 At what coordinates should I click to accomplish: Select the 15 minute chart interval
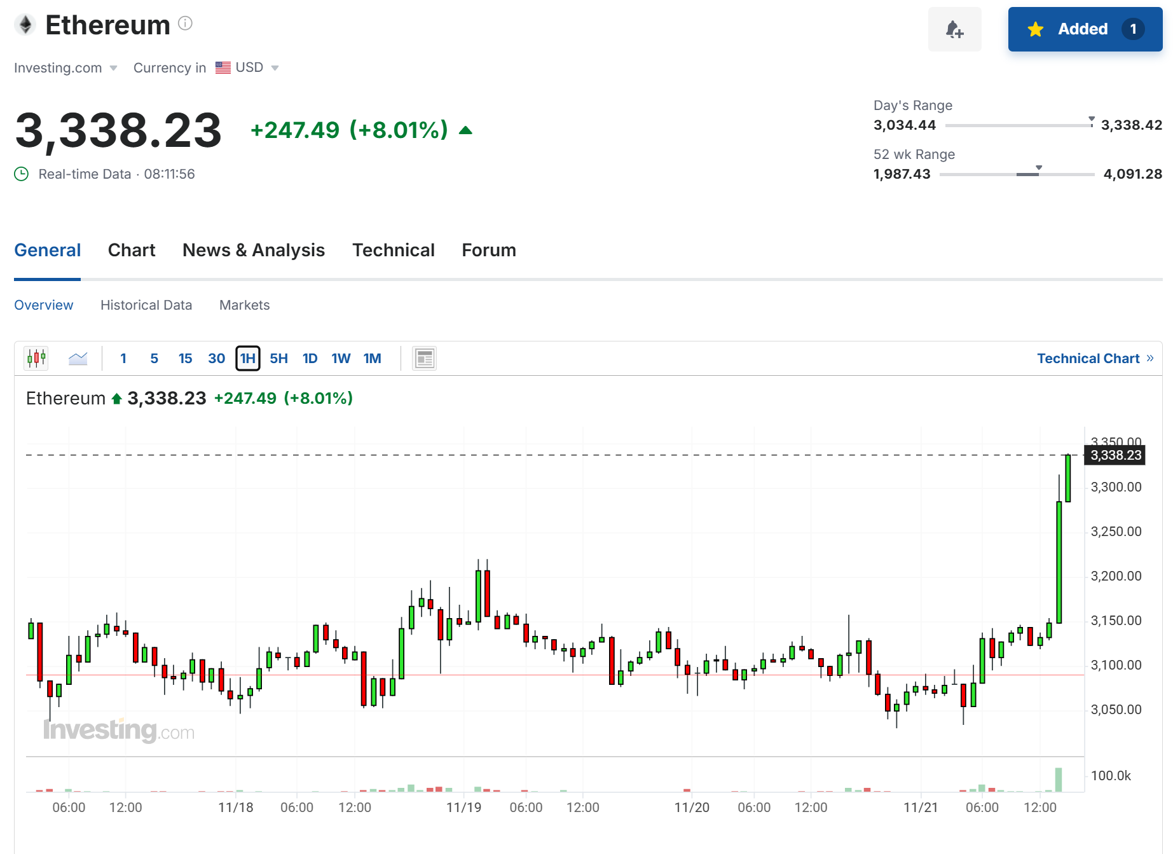[x=185, y=359]
